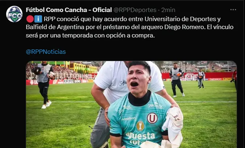Open the 2min tweet timestamp
Screen dimensions: 245x148
pyautogui.click(x=168, y=10)
